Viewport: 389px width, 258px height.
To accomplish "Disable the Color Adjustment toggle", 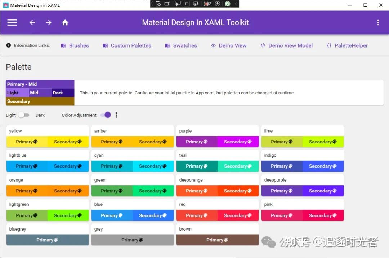I will pyautogui.click(x=106, y=115).
